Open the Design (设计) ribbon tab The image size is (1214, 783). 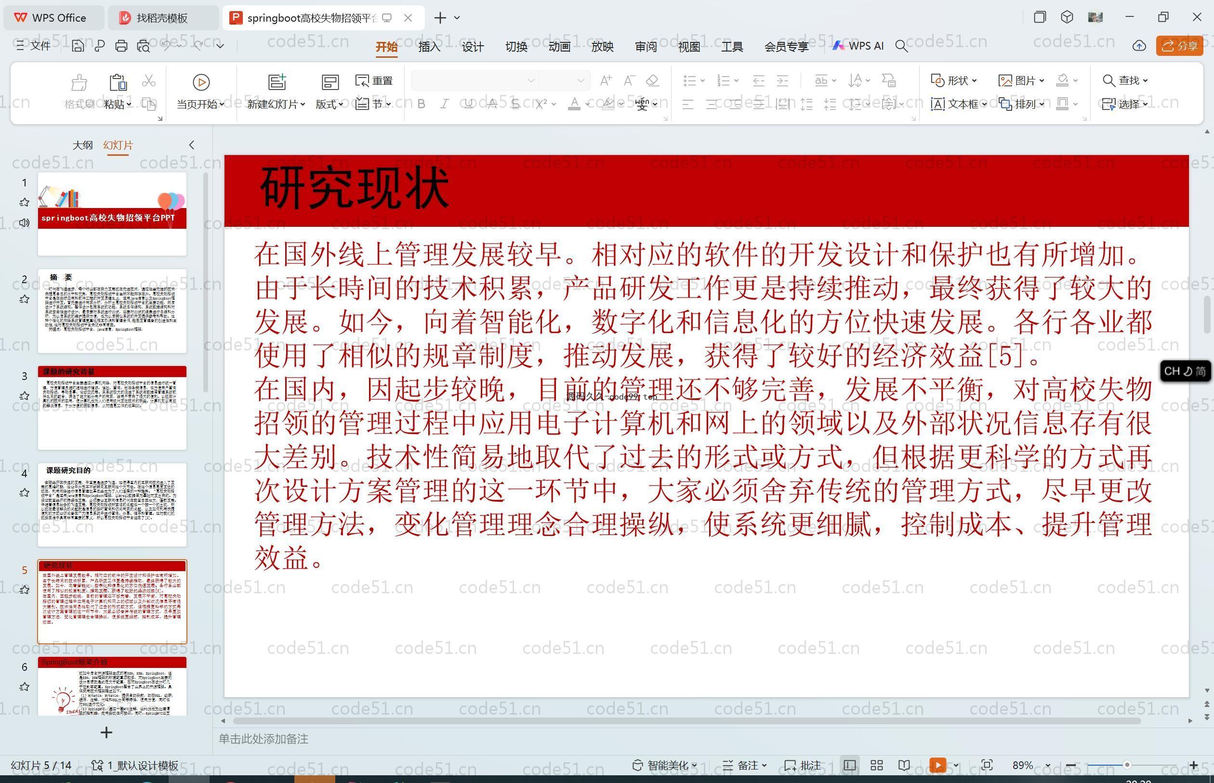click(x=473, y=46)
